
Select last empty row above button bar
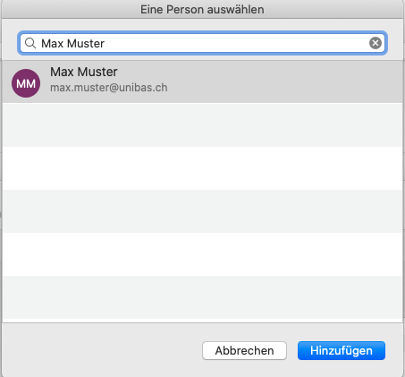click(x=202, y=297)
